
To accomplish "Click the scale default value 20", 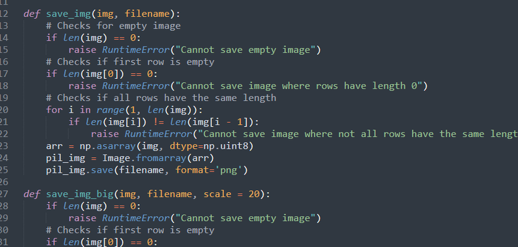I will pyautogui.click(x=254, y=194).
